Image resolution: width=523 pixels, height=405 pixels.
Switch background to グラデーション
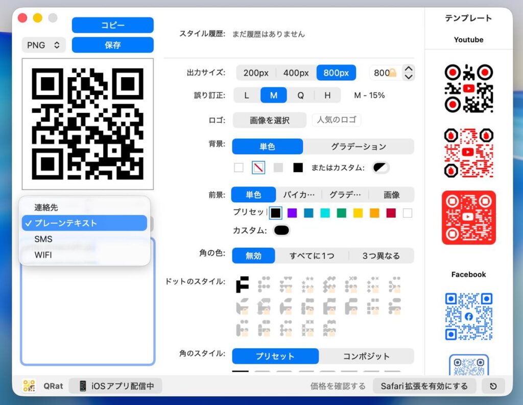(x=358, y=147)
